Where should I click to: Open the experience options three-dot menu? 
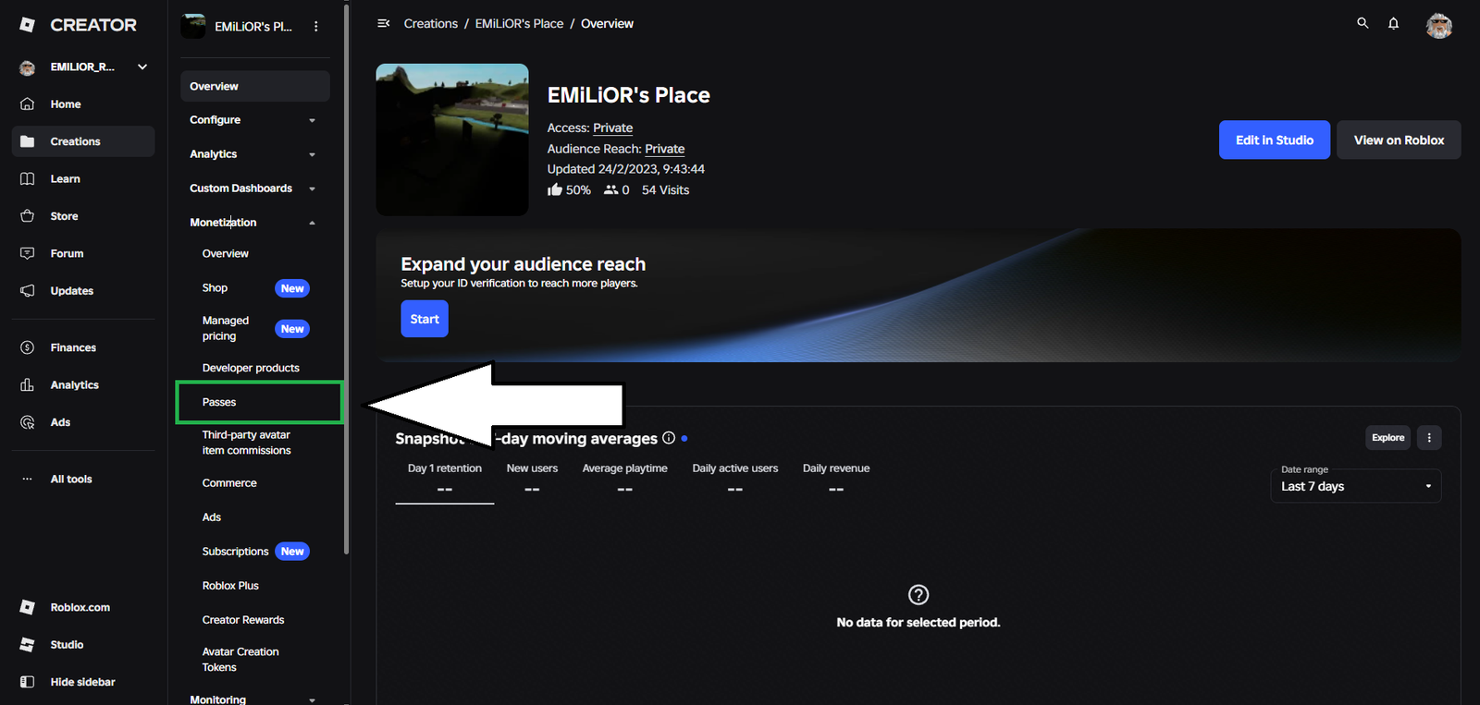click(316, 27)
